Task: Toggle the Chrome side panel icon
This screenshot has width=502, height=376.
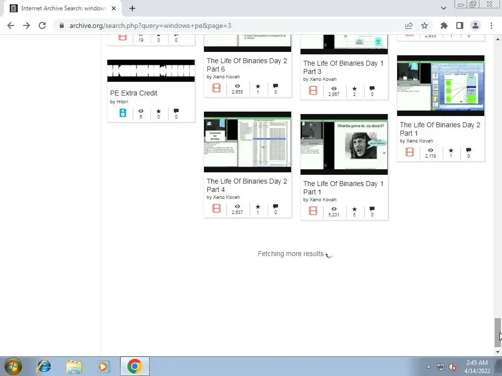Action: pyautogui.click(x=459, y=25)
